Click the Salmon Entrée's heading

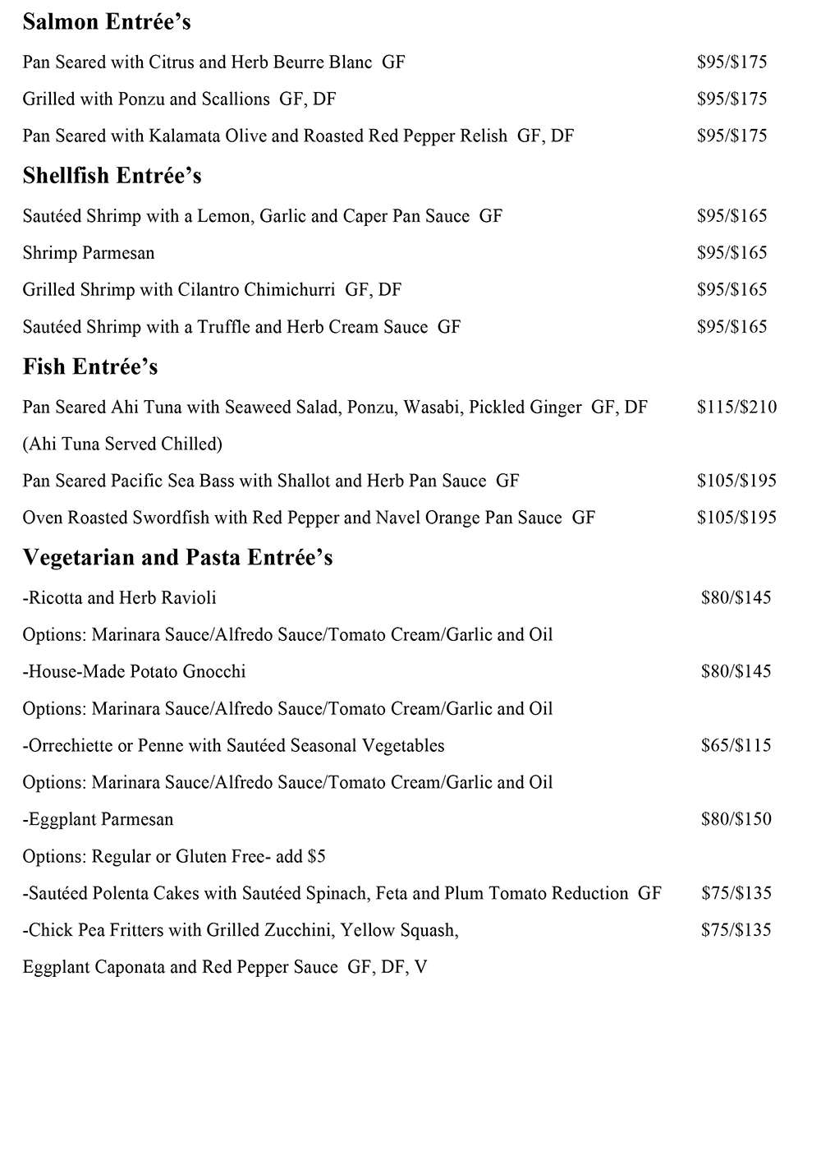[107, 23]
